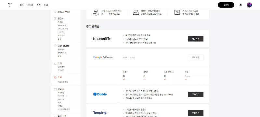The image size is (260, 117).
Task: Open 메뉴바/구독 설정 in the sidebar
Action: coord(64,110)
